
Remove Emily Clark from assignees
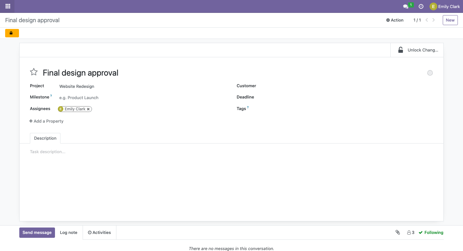tap(88, 109)
